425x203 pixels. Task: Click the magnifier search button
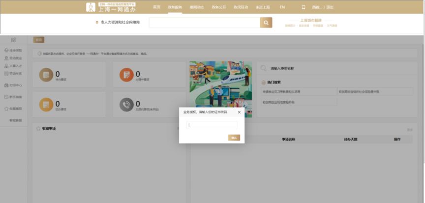(x=266, y=23)
